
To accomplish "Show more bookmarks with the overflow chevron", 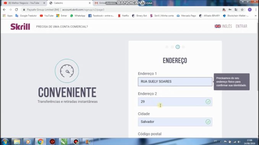I will point(256,16).
